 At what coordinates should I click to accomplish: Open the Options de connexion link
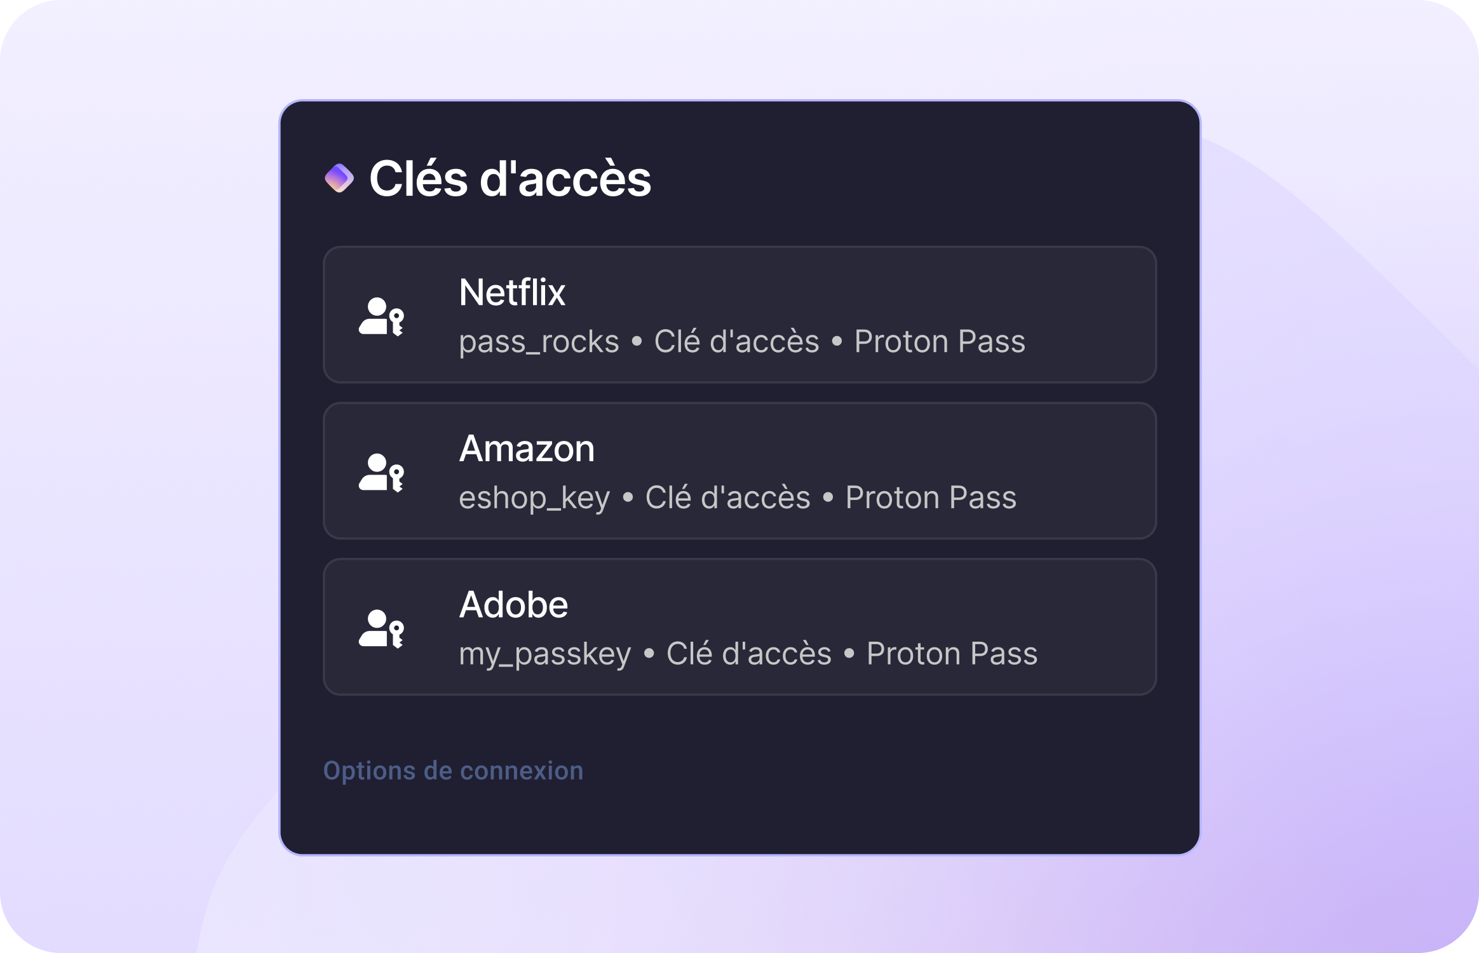coord(453,771)
